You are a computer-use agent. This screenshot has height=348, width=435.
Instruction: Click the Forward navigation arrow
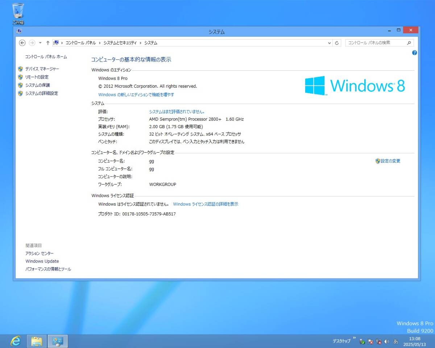click(x=32, y=43)
